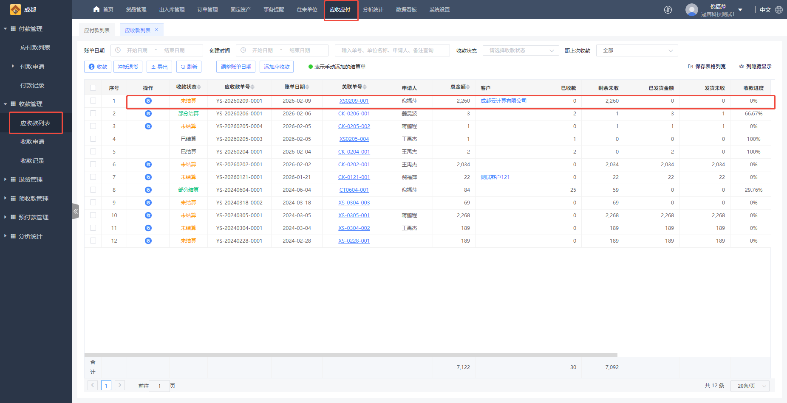Screen dimensions: 787x403
Task: Open the 收款状态 dropdown
Action: point(521,50)
